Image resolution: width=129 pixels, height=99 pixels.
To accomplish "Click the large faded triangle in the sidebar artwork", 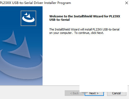I will [21, 47].
